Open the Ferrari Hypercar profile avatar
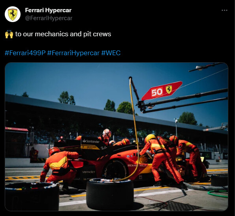This screenshot has height=216, width=235. click(x=13, y=14)
